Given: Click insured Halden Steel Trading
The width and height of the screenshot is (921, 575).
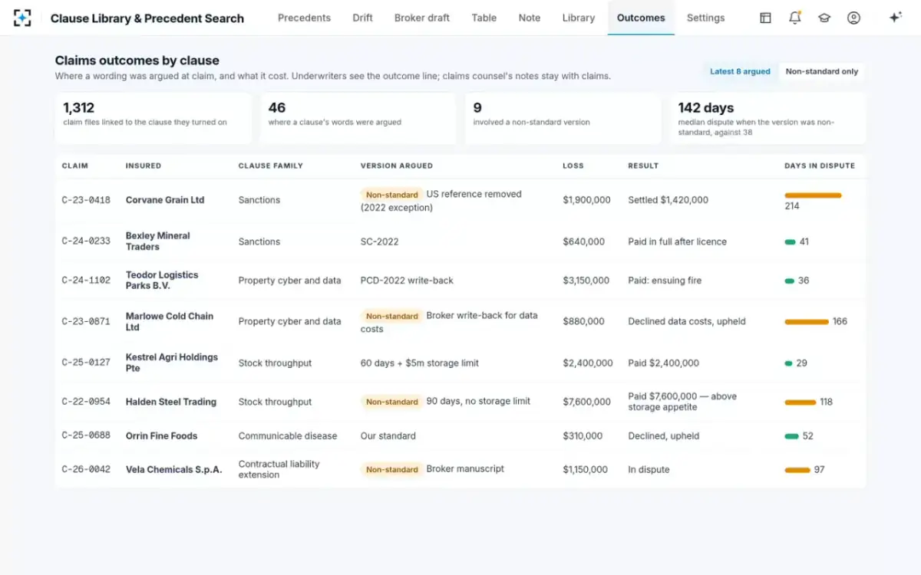Looking at the screenshot, I should (171, 402).
